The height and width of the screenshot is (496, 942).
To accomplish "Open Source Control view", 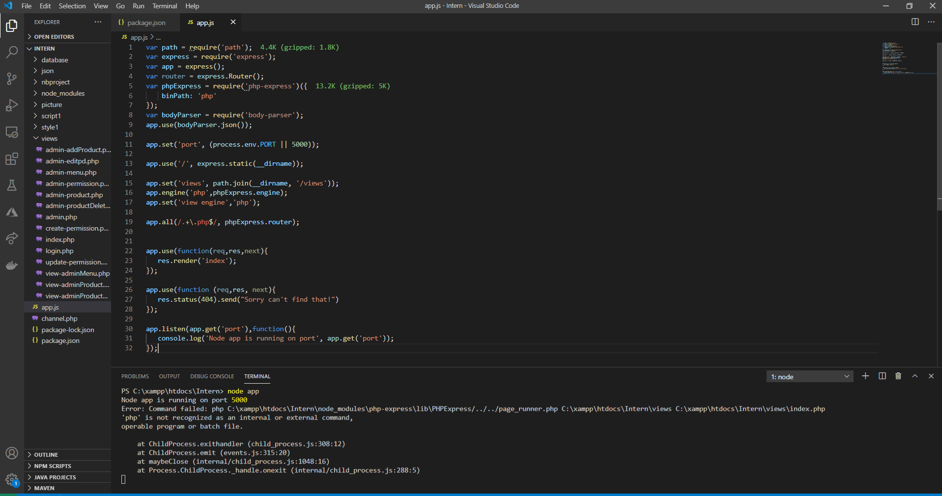I will click(12, 78).
